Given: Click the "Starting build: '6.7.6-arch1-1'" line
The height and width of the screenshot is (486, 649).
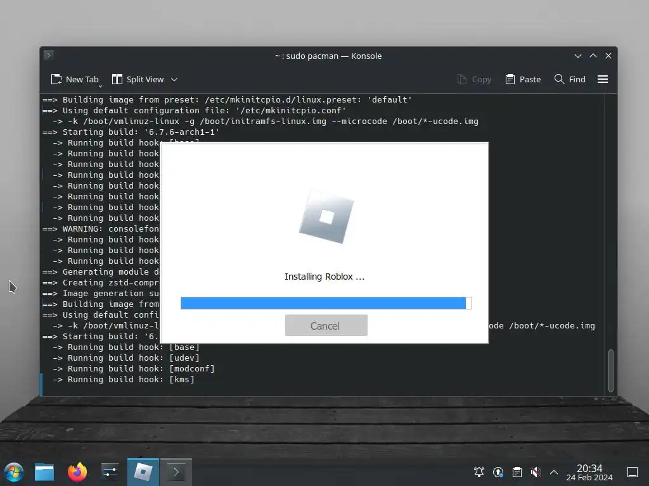Looking at the screenshot, I should pyautogui.click(x=131, y=132).
